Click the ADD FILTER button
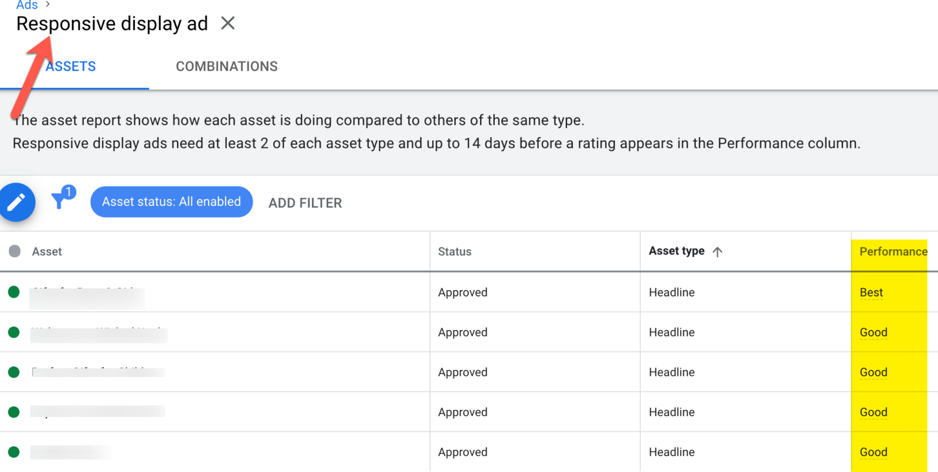Viewport: 938px width, 472px height. pos(305,203)
